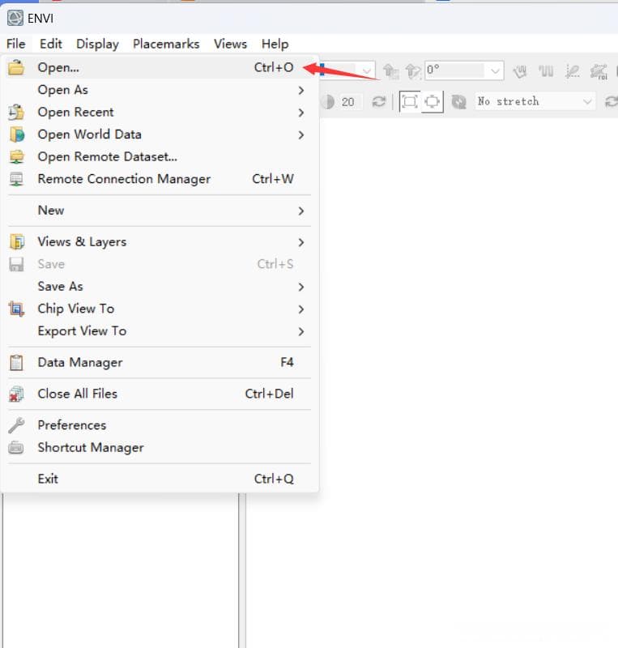Click the first up-arrow icon beside the partly hidden dropdown

click(x=390, y=71)
